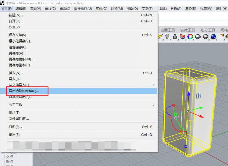Choose 另存为(A)... menu entry

(x=78, y=53)
